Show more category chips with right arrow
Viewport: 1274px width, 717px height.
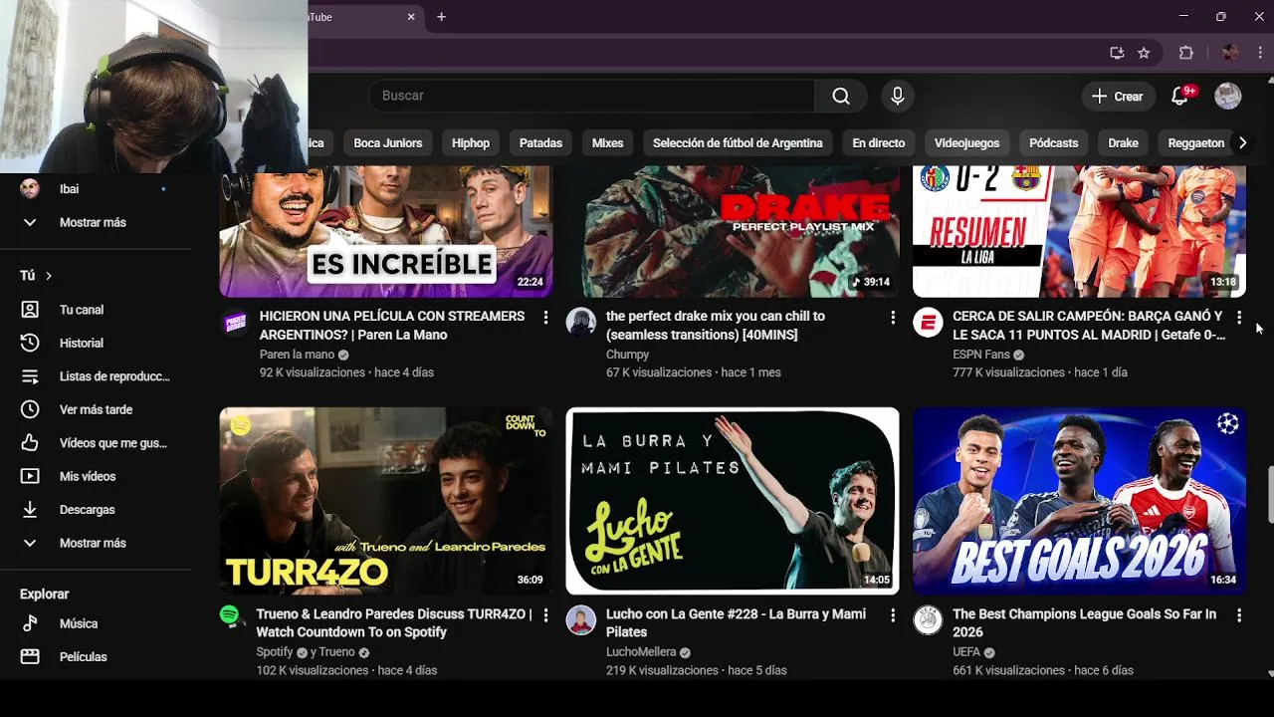click(1242, 142)
